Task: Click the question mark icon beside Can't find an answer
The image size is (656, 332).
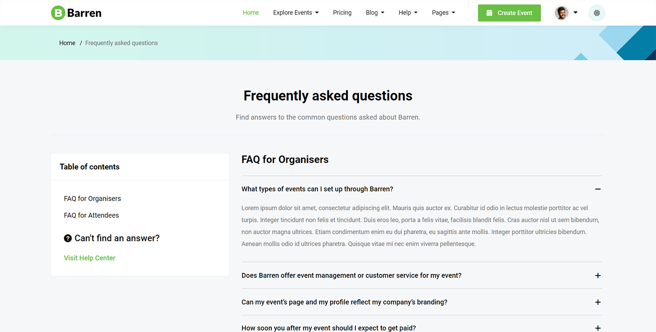Action: click(68, 238)
